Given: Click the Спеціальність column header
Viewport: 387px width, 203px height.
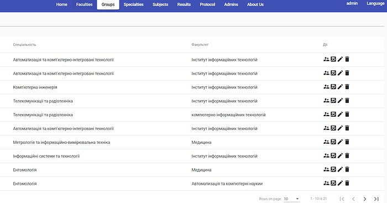Looking at the screenshot, I should click(x=24, y=45).
